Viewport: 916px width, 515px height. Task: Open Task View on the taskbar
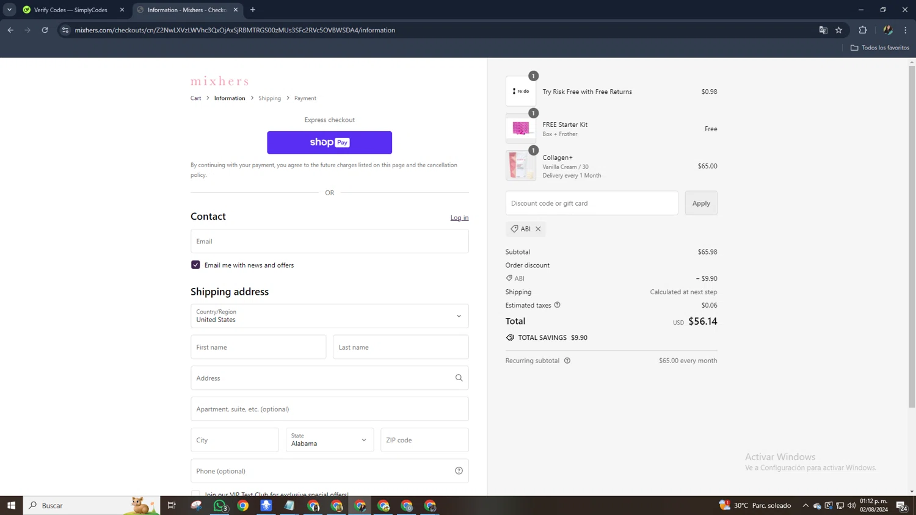coord(172,505)
